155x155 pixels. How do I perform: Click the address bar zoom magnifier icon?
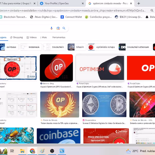(152, 11)
